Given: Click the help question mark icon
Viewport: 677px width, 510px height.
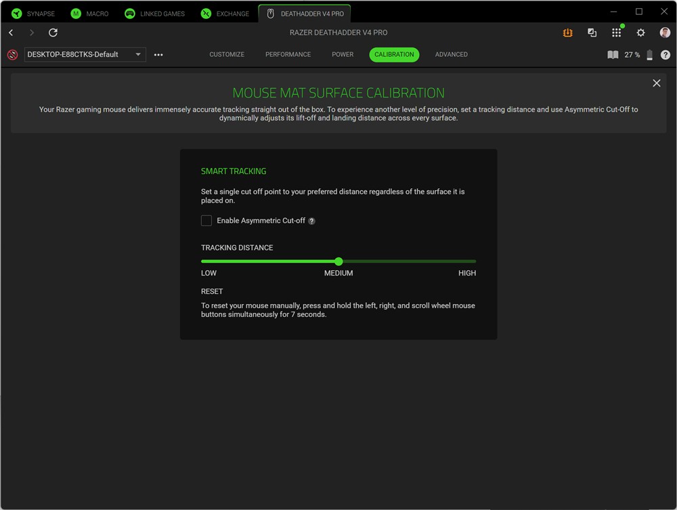Looking at the screenshot, I should [665, 55].
